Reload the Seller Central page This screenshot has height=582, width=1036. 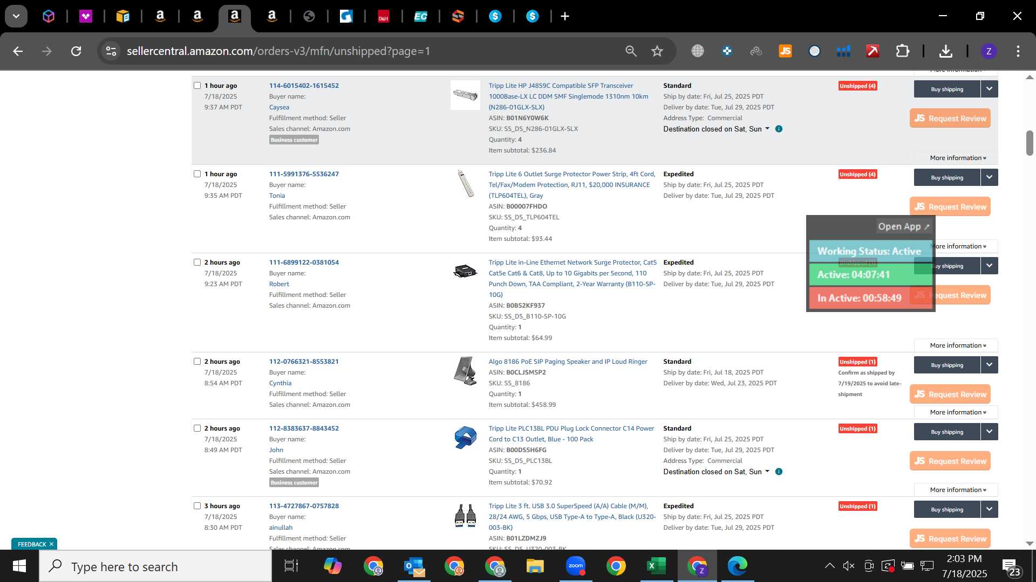(76, 51)
